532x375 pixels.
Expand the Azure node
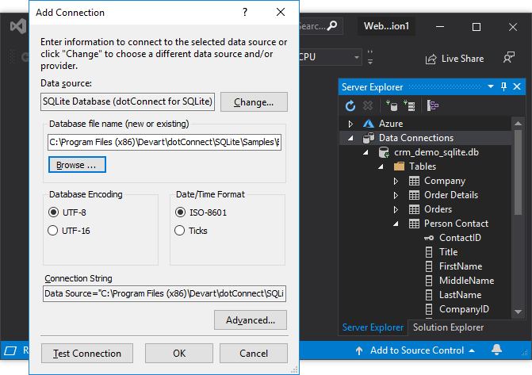pyautogui.click(x=351, y=124)
